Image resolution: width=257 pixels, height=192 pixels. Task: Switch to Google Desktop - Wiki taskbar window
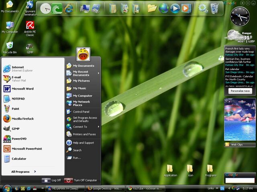pos(105,188)
